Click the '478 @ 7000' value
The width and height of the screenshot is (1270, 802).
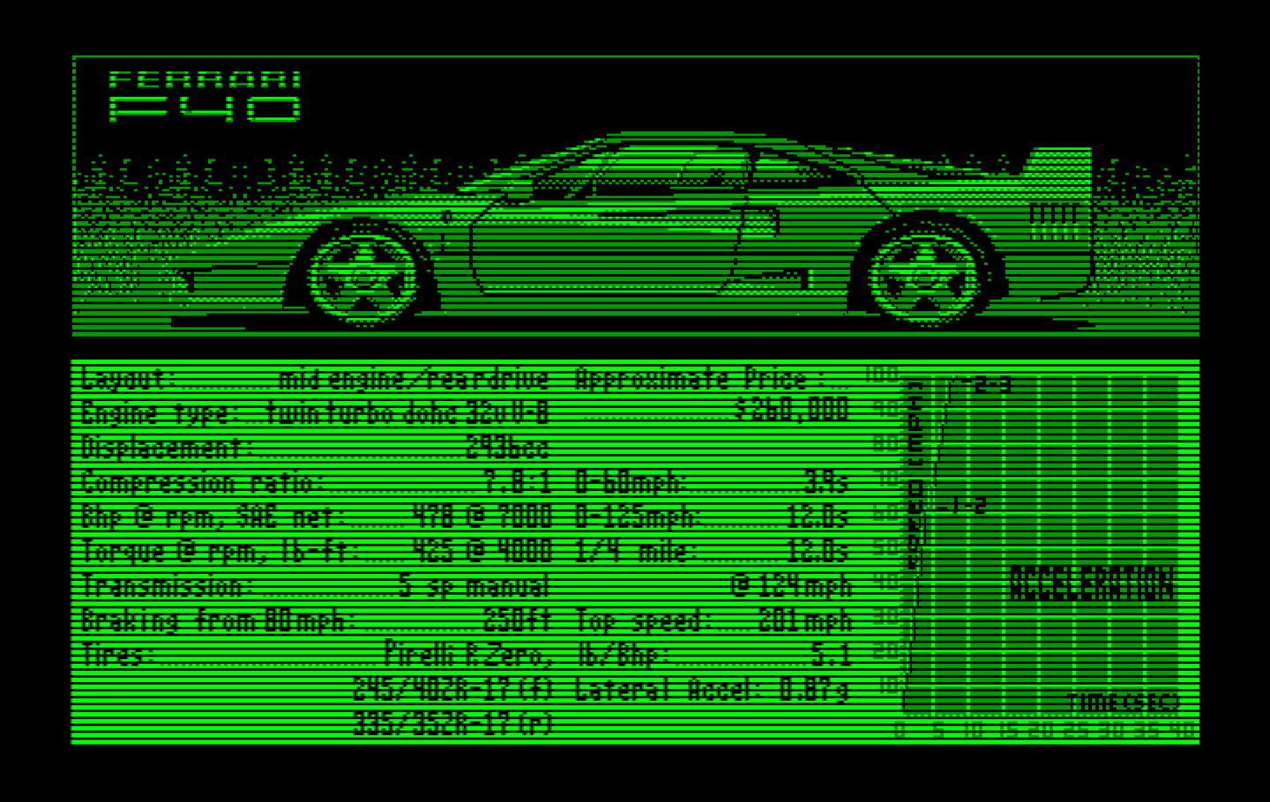[482, 517]
